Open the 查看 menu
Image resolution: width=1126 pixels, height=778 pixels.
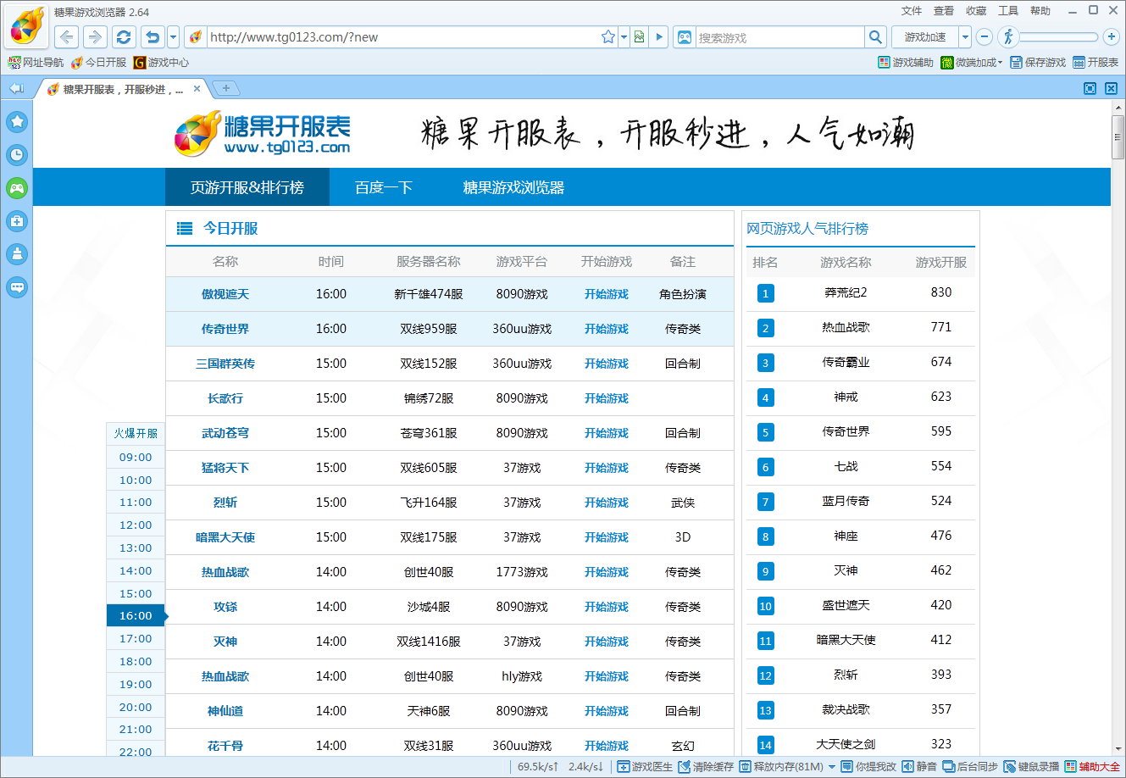click(x=944, y=11)
